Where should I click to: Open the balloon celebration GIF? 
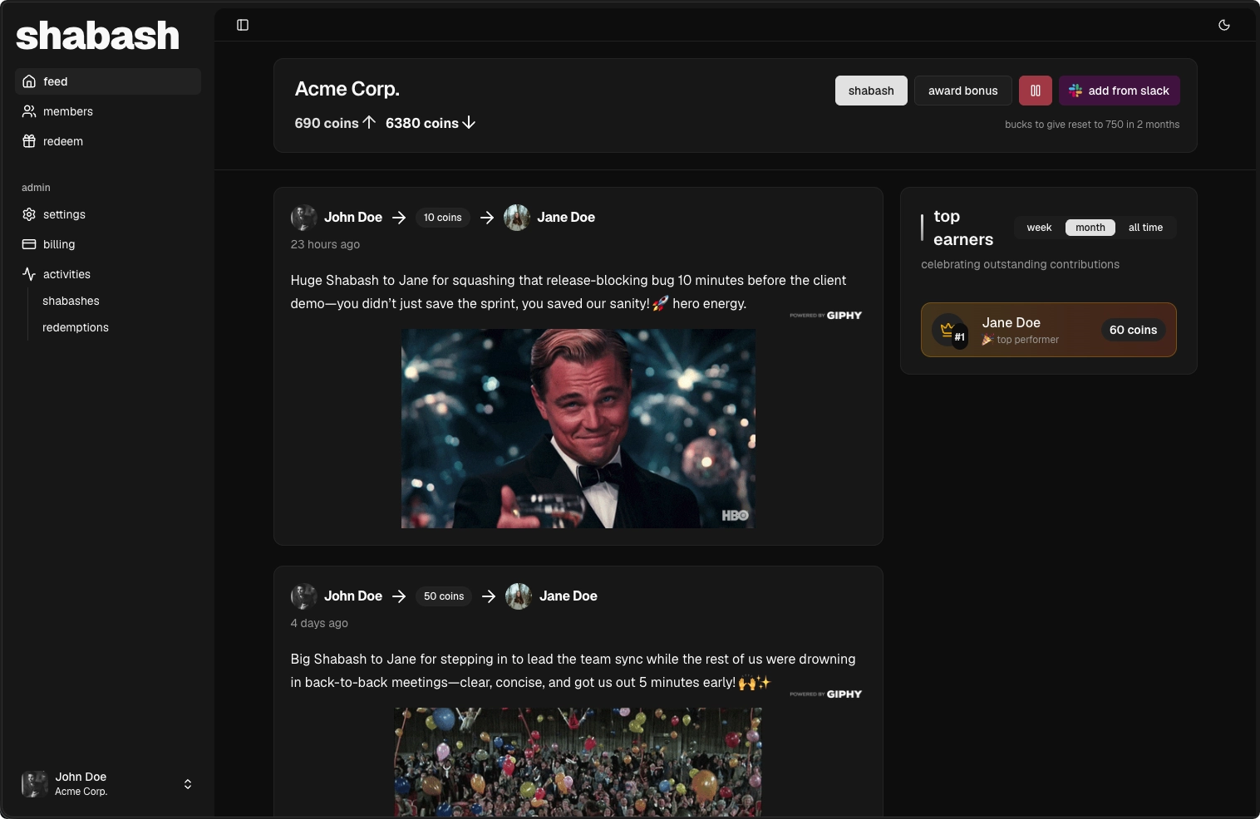[578, 762]
